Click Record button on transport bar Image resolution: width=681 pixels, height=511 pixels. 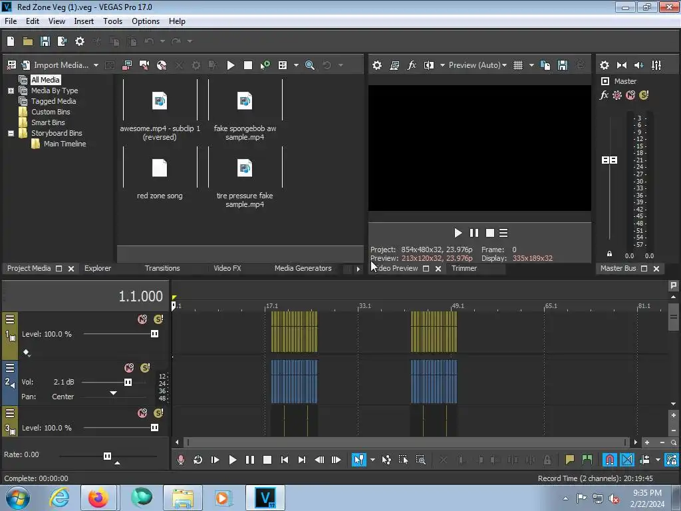tap(181, 460)
